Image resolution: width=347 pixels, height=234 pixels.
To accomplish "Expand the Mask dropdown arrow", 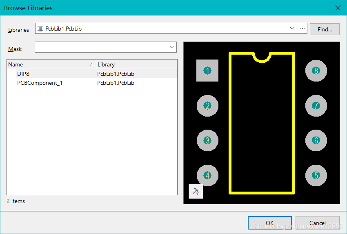I will (x=171, y=47).
